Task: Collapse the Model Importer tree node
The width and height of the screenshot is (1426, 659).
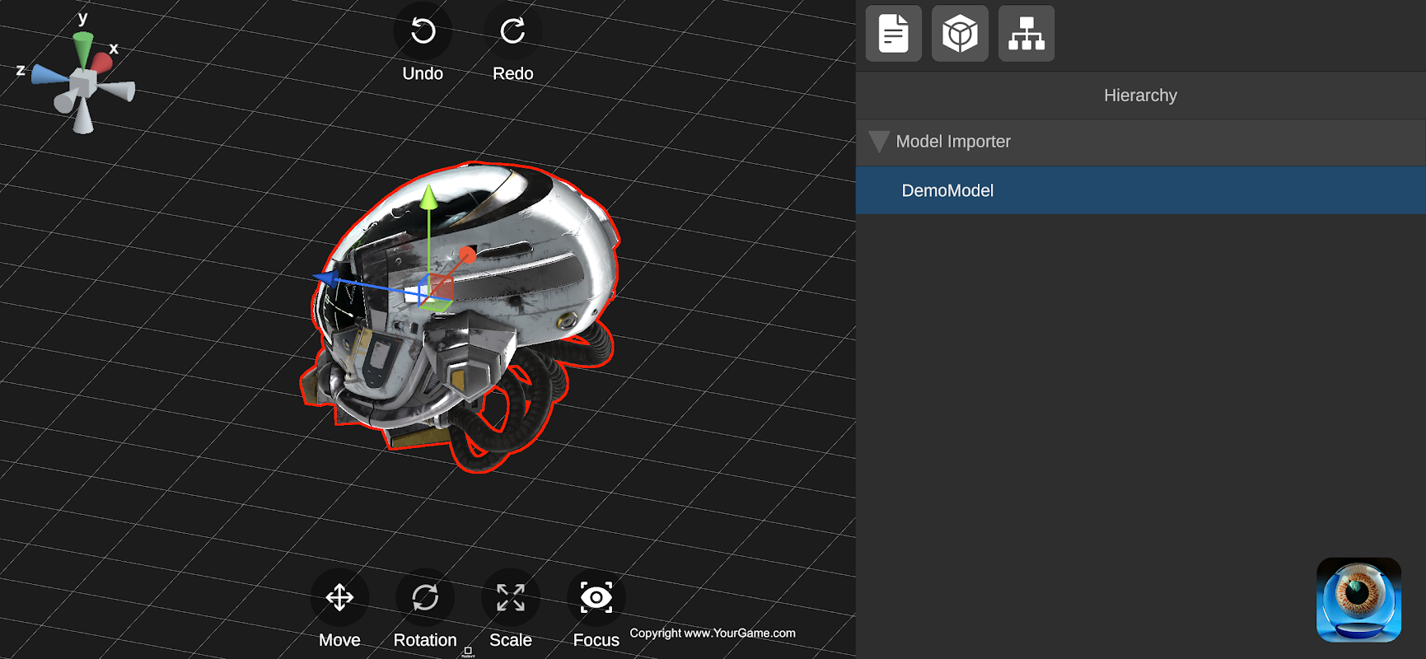Action: (879, 142)
